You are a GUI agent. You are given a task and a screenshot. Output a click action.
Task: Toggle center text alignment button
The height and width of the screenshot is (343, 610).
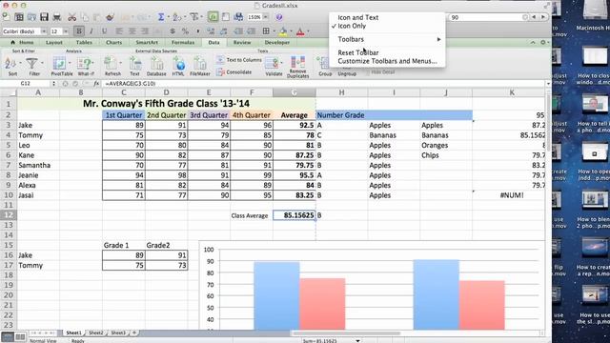(x=132, y=31)
